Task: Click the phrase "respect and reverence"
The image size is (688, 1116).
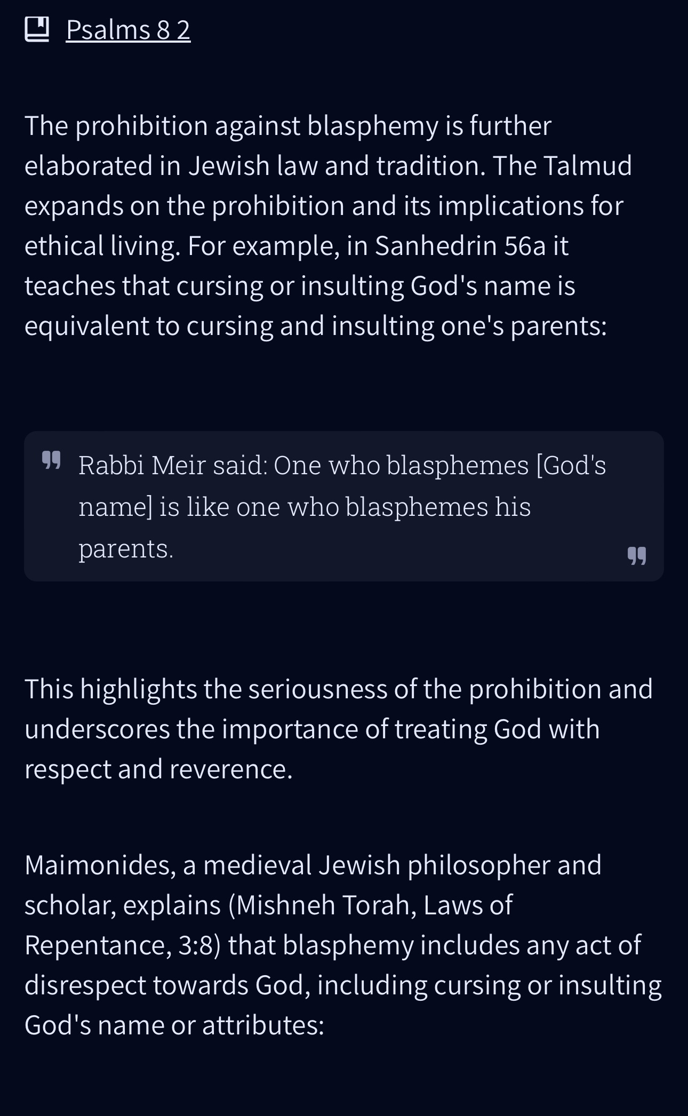Action: (158, 769)
